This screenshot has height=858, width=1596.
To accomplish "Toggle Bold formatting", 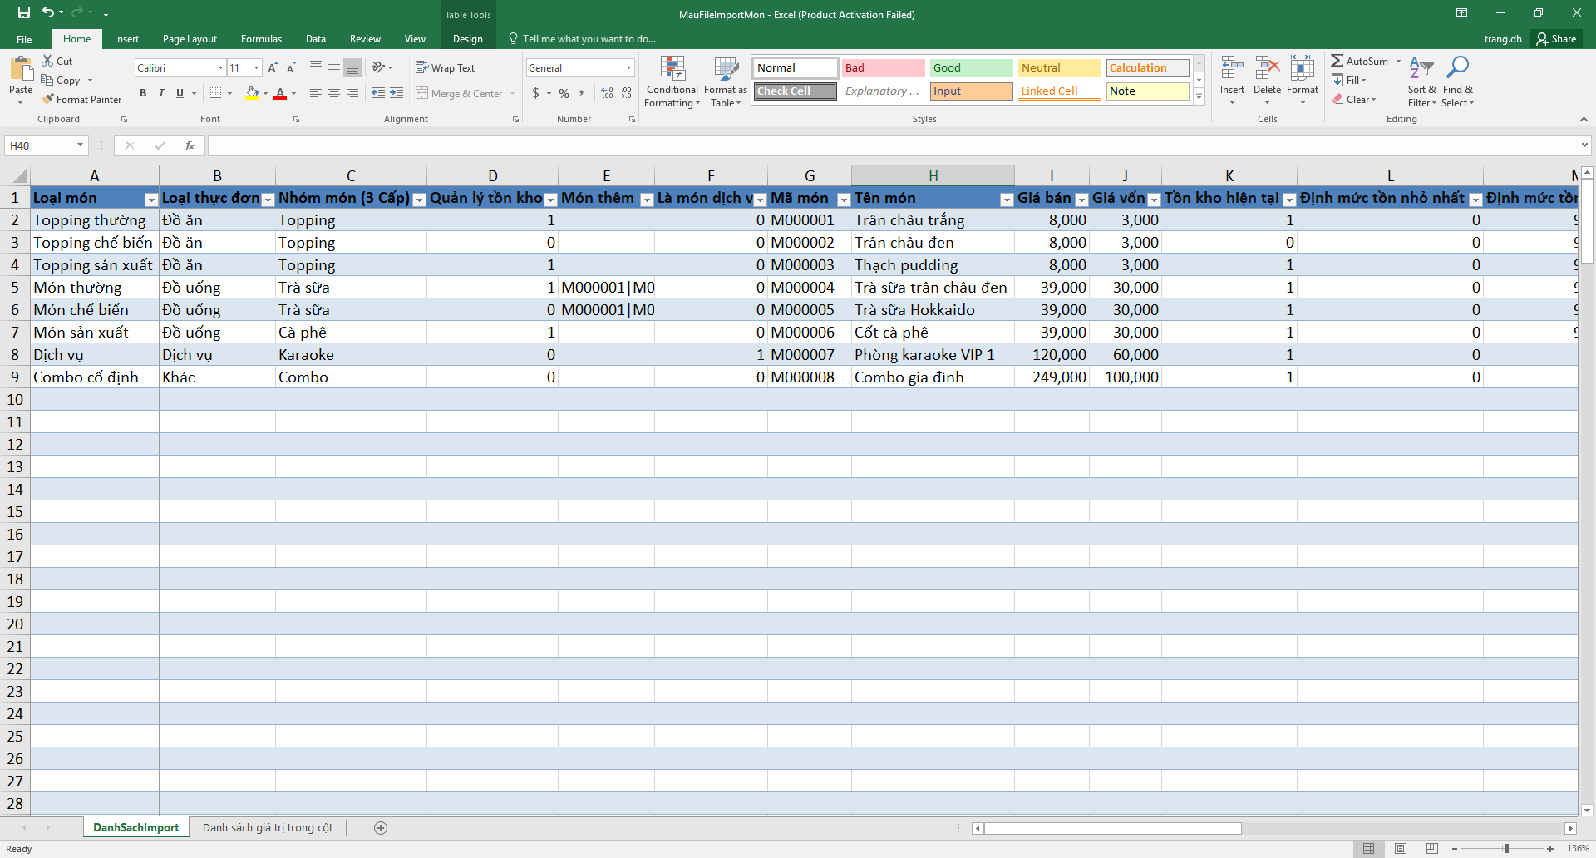I will pyautogui.click(x=143, y=93).
